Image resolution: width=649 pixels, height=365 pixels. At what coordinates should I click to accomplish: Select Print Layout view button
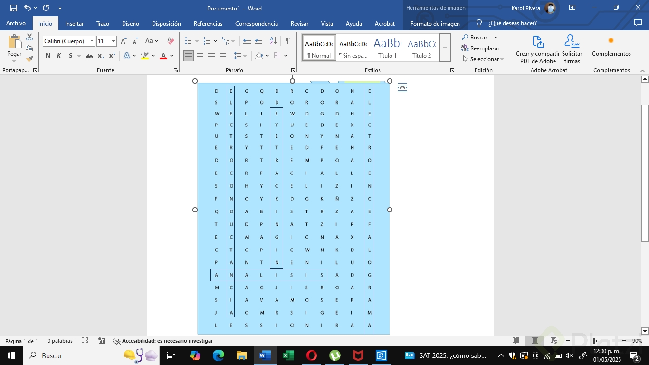tap(535, 341)
